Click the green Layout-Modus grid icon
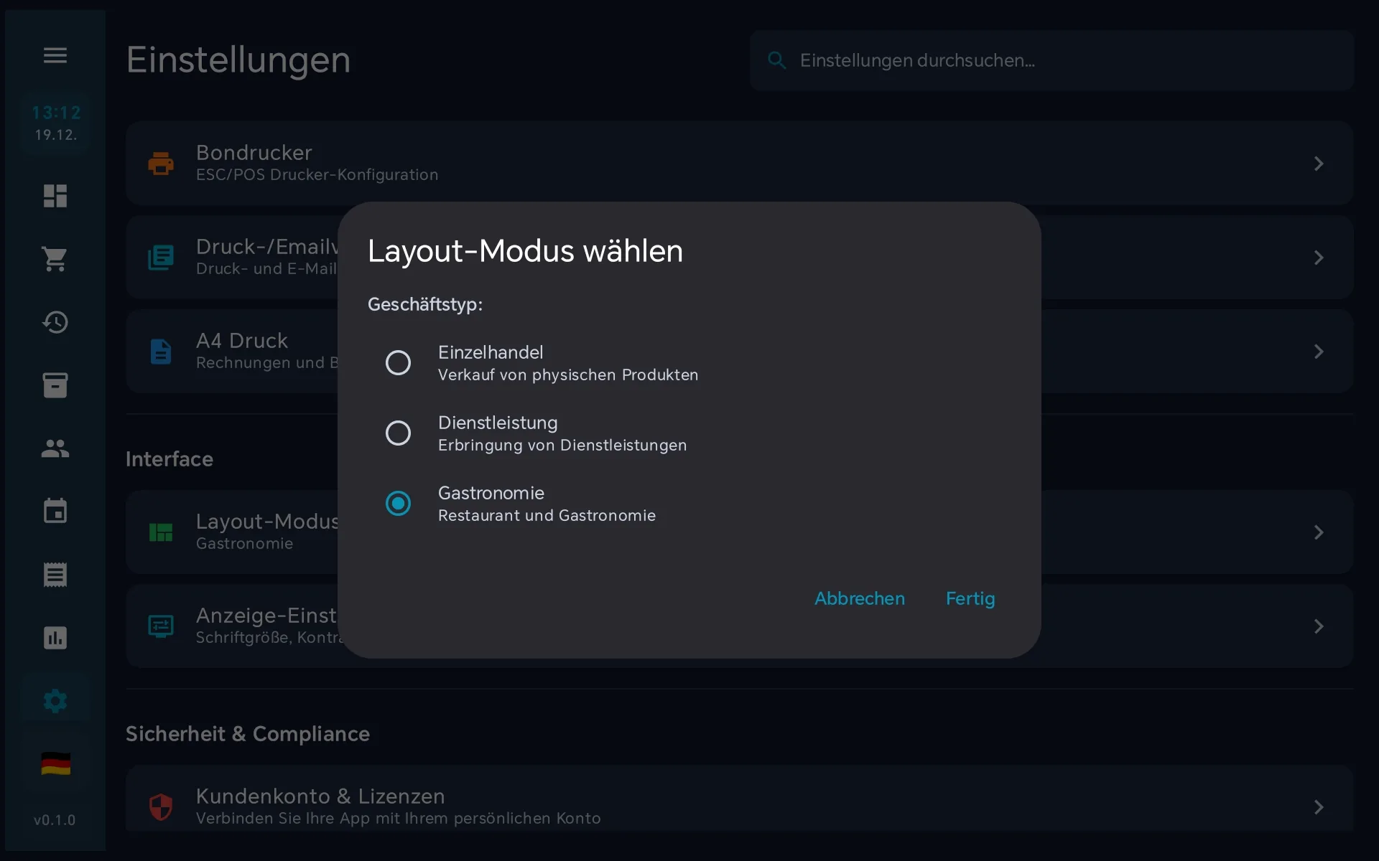Viewport: 1379px width, 861px height. pyautogui.click(x=161, y=532)
